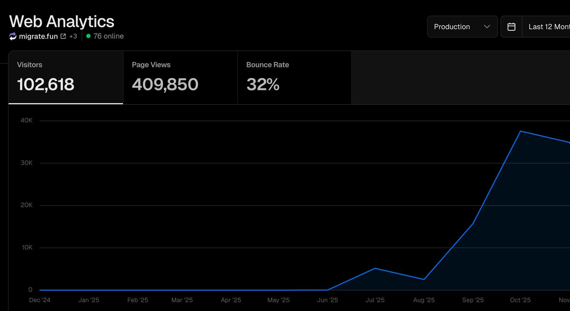Click the 40K y-axis label

27,120
